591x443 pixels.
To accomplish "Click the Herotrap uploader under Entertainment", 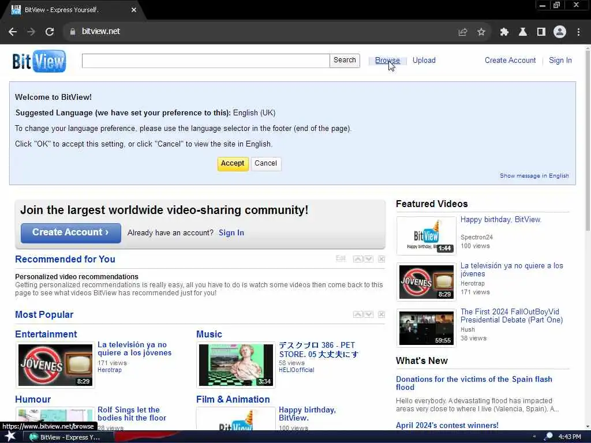I will click(110, 370).
